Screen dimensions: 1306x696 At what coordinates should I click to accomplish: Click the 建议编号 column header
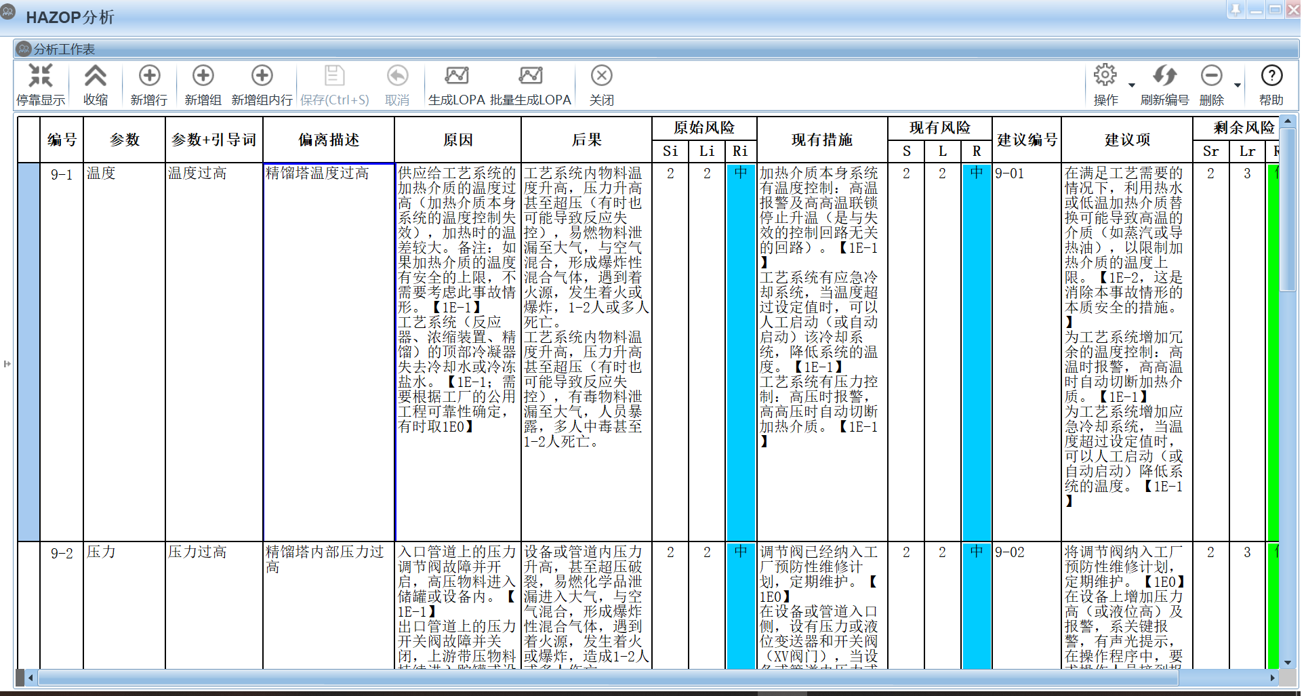pos(1027,140)
